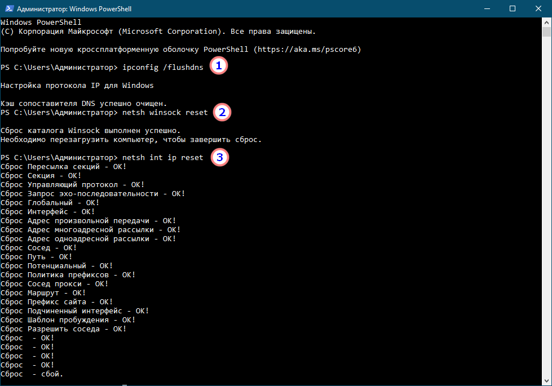The image size is (552, 386).
Task: Close the PowerShell window
Action: (x=538, y=8)
